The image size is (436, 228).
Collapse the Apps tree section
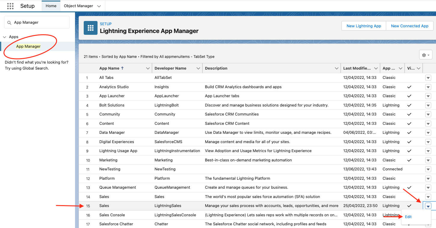tap(5, 37)
